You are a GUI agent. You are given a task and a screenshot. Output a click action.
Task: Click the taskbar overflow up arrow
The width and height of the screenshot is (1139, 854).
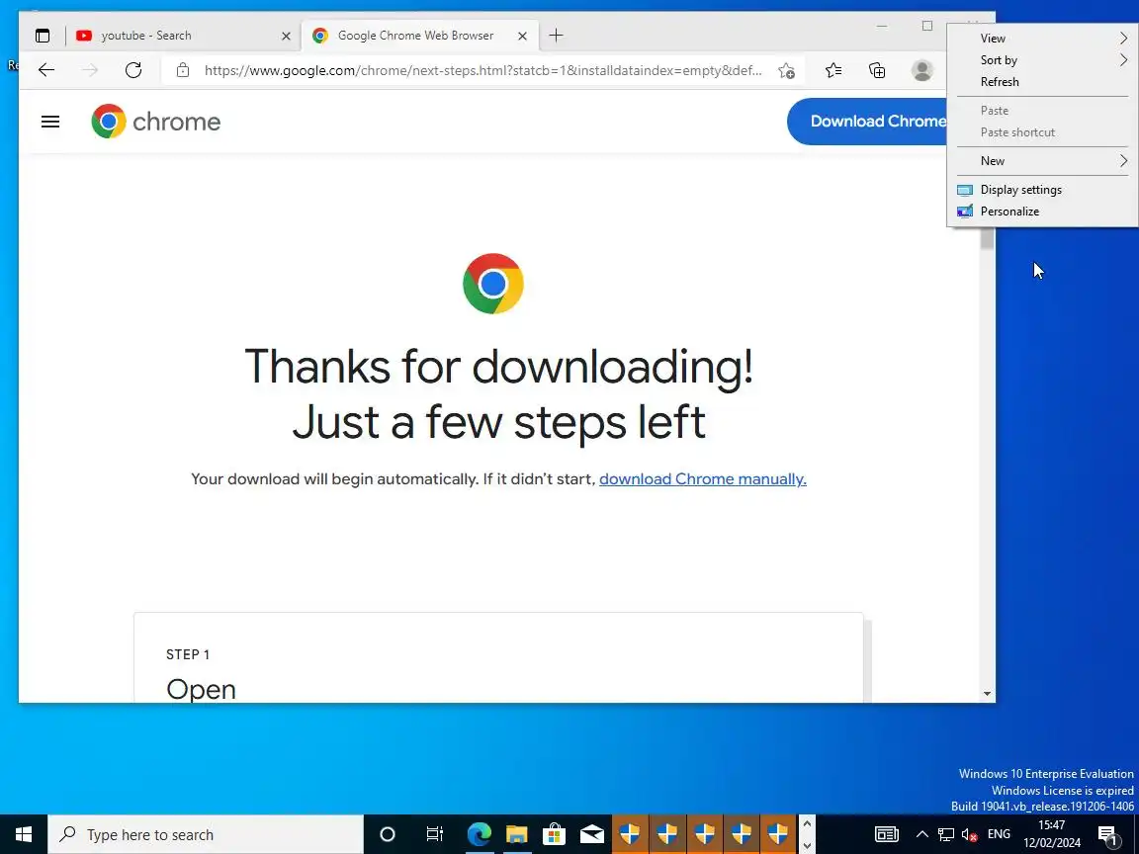click(x=807, y=824)
